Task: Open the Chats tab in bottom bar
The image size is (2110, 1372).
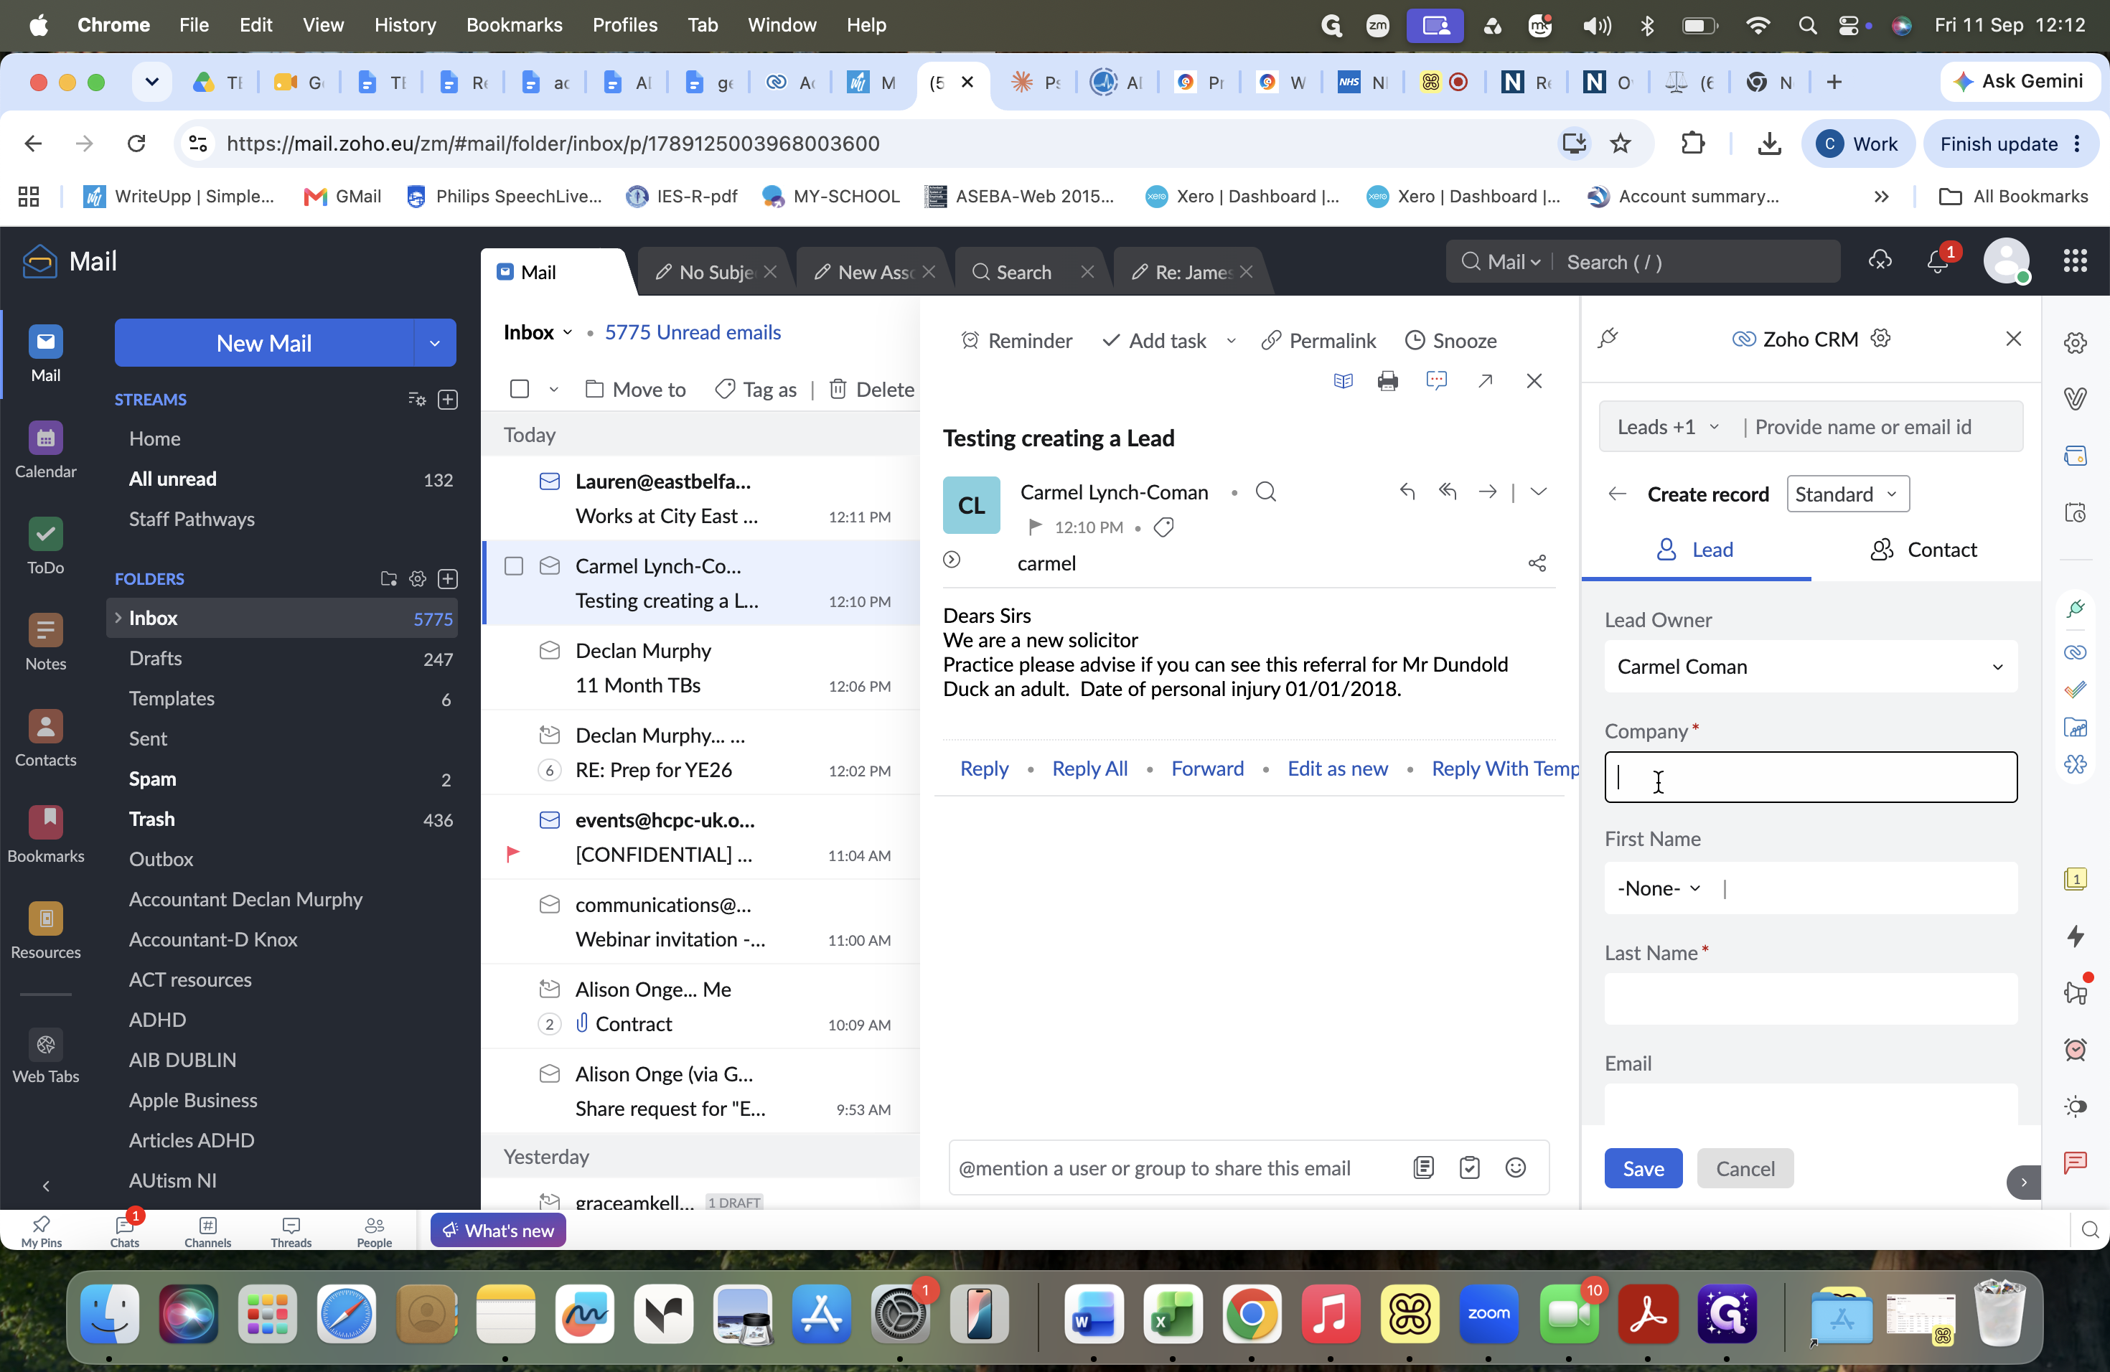Action: coord(124,1230)
